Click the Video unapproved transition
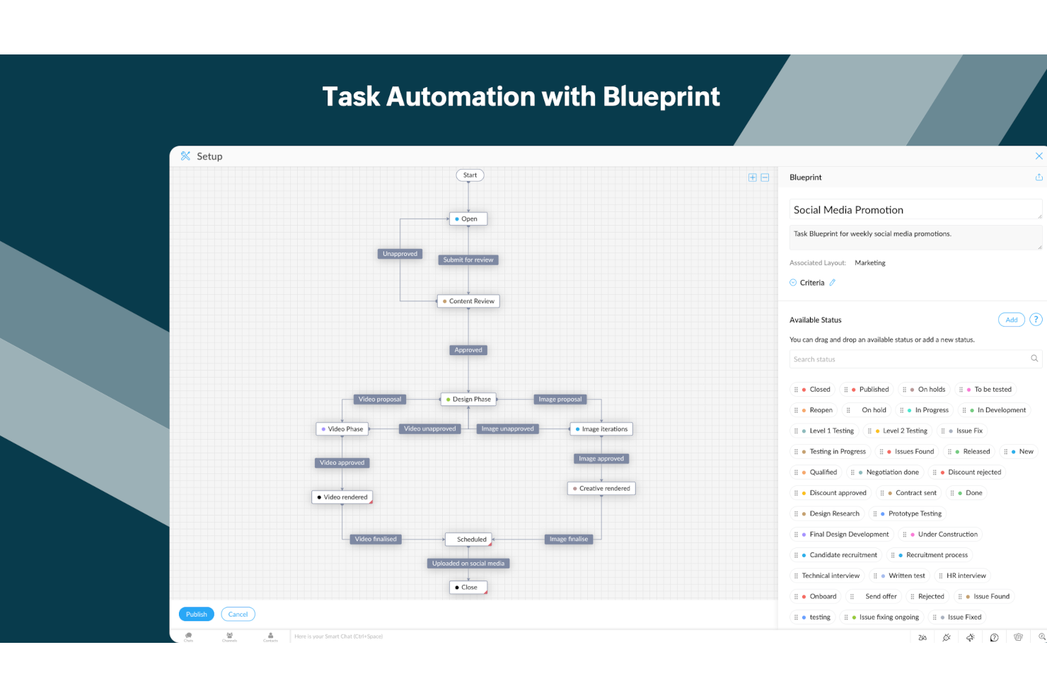The image size is (1047, 698). pyautogui.click(x=430, y=429)
